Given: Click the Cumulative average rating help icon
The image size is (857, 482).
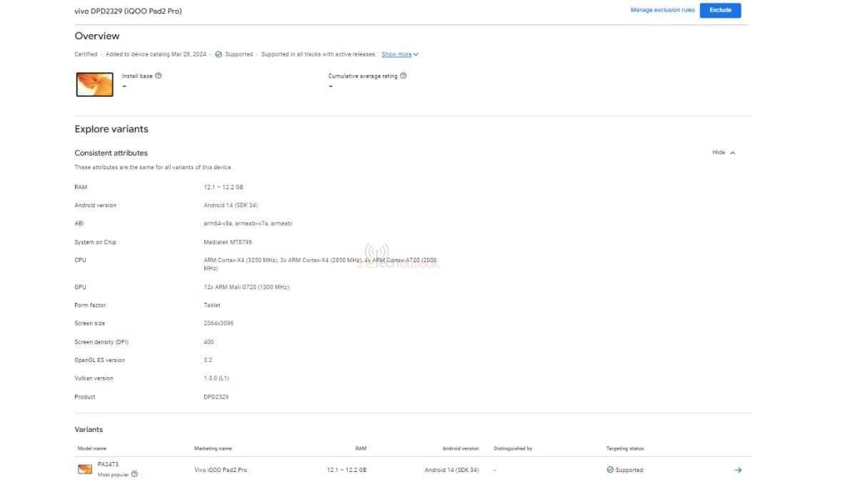Looking at the screenshot, I should tap(404, 75).
